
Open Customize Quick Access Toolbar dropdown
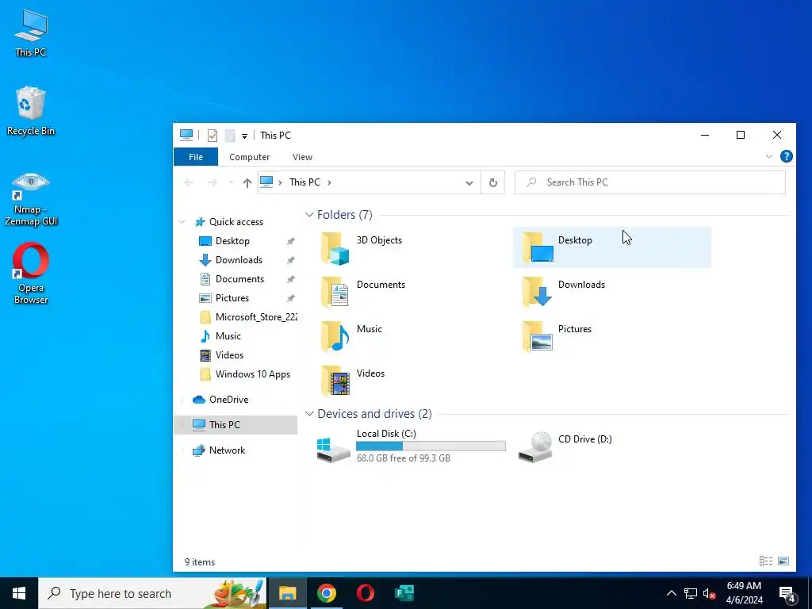click(x=244, y=136)
